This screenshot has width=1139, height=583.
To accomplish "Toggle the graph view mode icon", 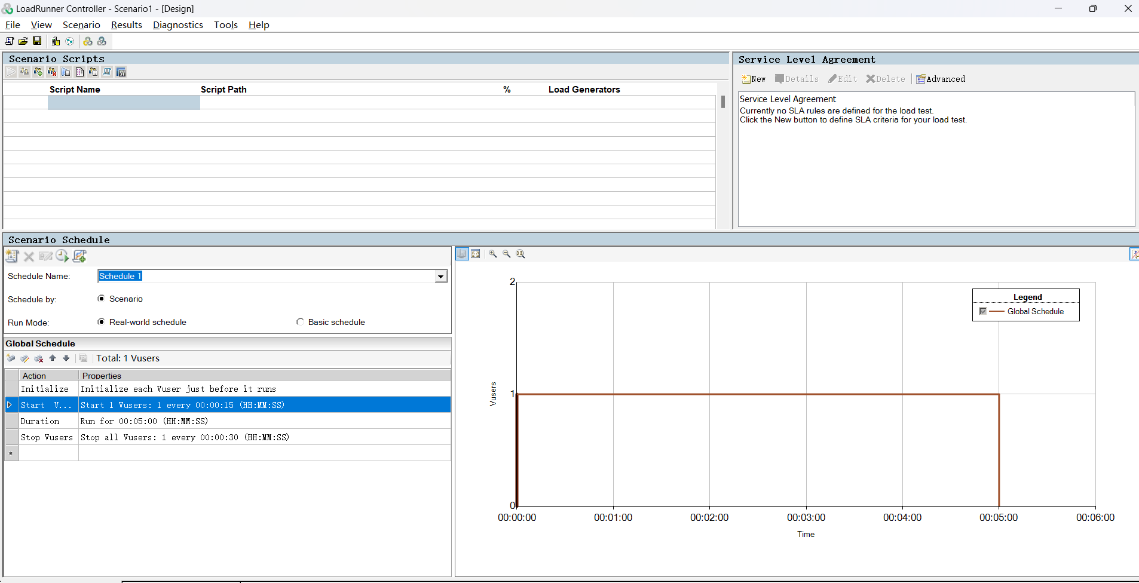I will tap(462, 254).
